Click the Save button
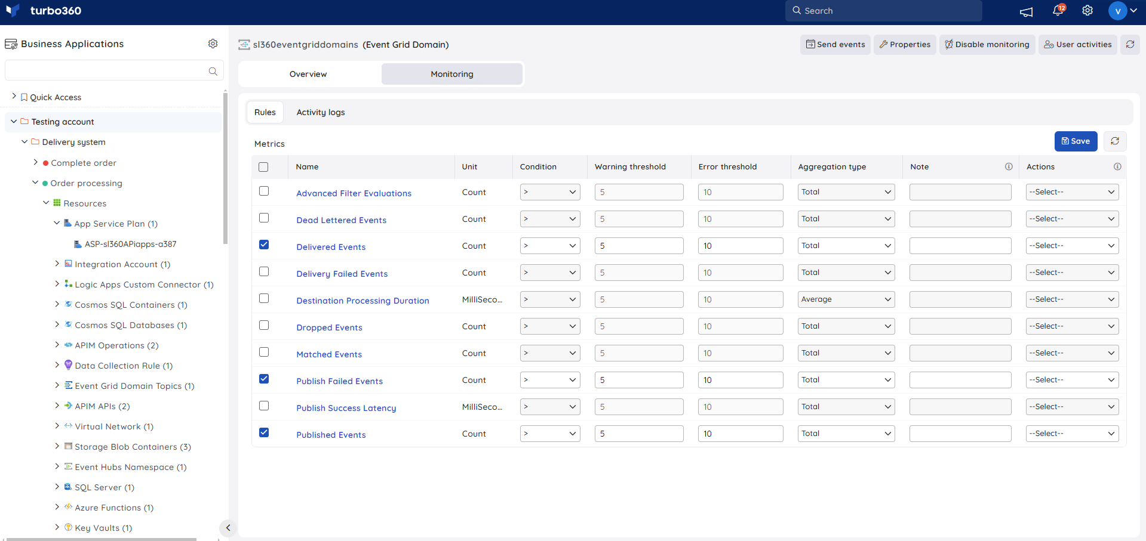 (1076, 141)
